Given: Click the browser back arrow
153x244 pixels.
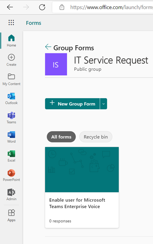Looking at the screenshot, I should click(10, 7).
